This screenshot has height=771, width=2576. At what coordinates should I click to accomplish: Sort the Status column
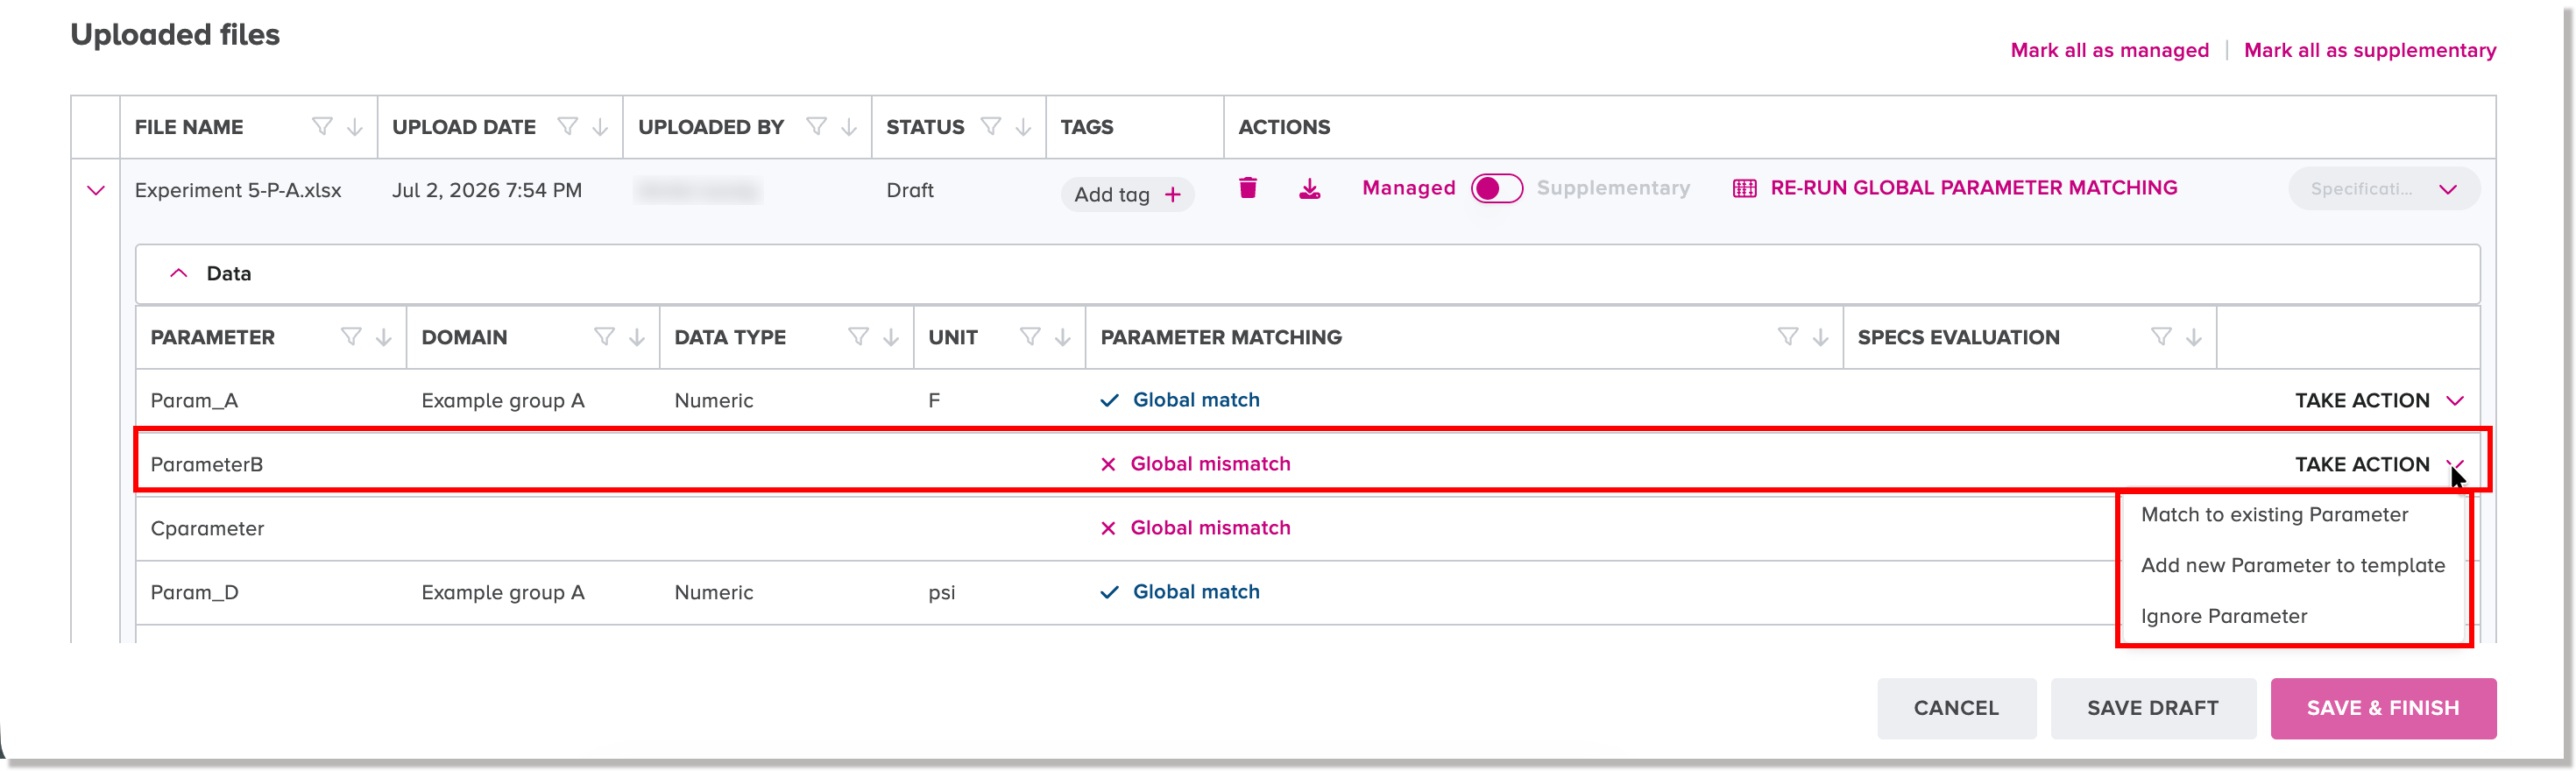click(1023, 127)
